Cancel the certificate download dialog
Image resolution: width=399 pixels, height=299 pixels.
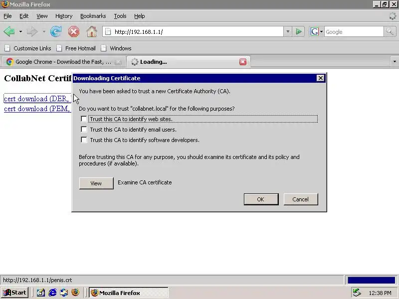click(x=301, y=199)
